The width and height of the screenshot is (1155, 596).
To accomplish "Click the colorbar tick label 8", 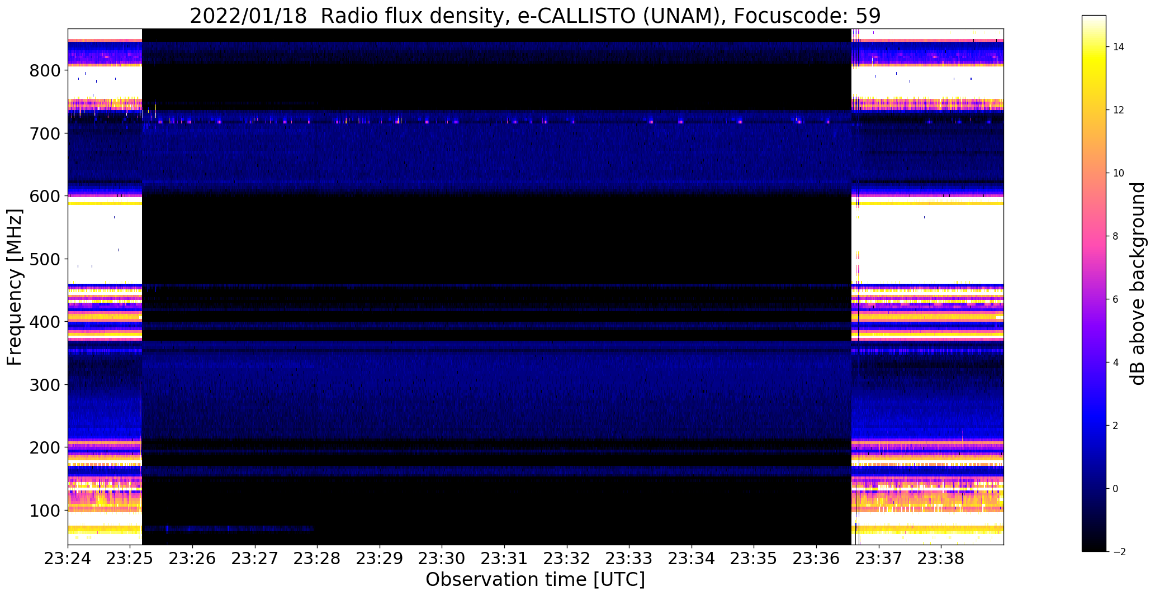I will click(1116, 236).
